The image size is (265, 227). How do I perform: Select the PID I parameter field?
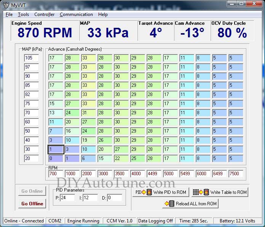coord(91,198)
